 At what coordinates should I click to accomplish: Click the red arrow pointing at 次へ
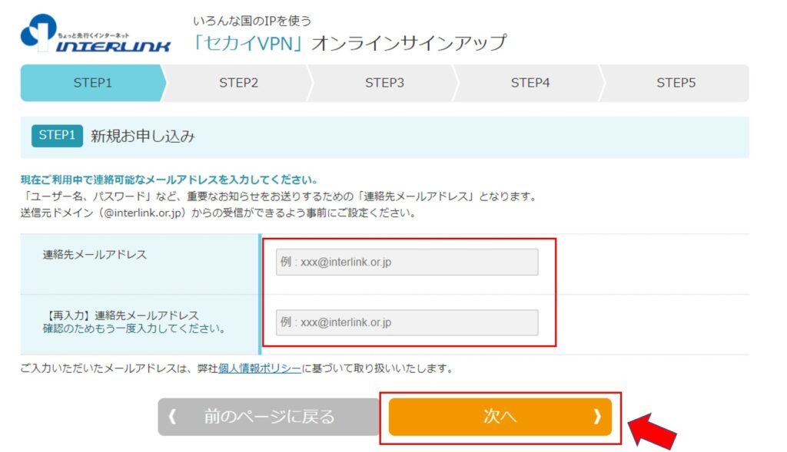(653, 432)
